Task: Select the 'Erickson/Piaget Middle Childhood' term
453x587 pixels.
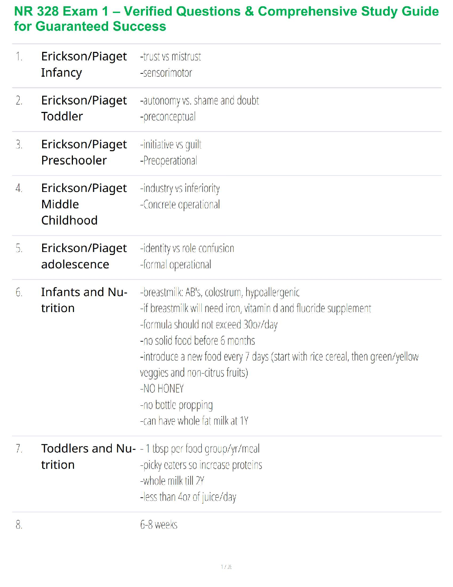Action: [x=84, y=204]
